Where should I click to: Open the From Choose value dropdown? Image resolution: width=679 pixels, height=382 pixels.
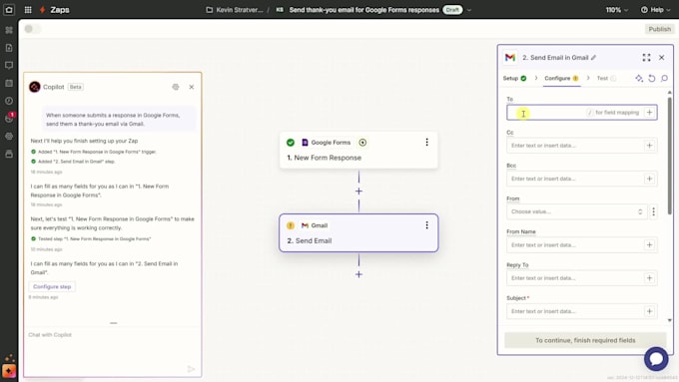point(577,211)
